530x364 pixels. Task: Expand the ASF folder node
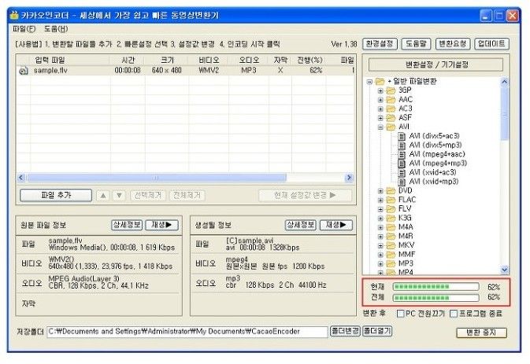(x=380, y=118)
